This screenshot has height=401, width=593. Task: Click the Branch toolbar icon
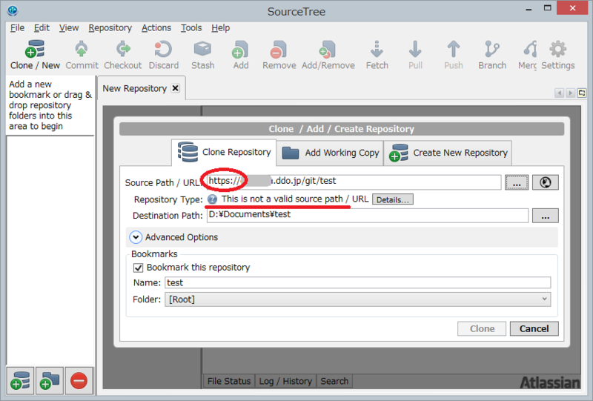point(492,49)
